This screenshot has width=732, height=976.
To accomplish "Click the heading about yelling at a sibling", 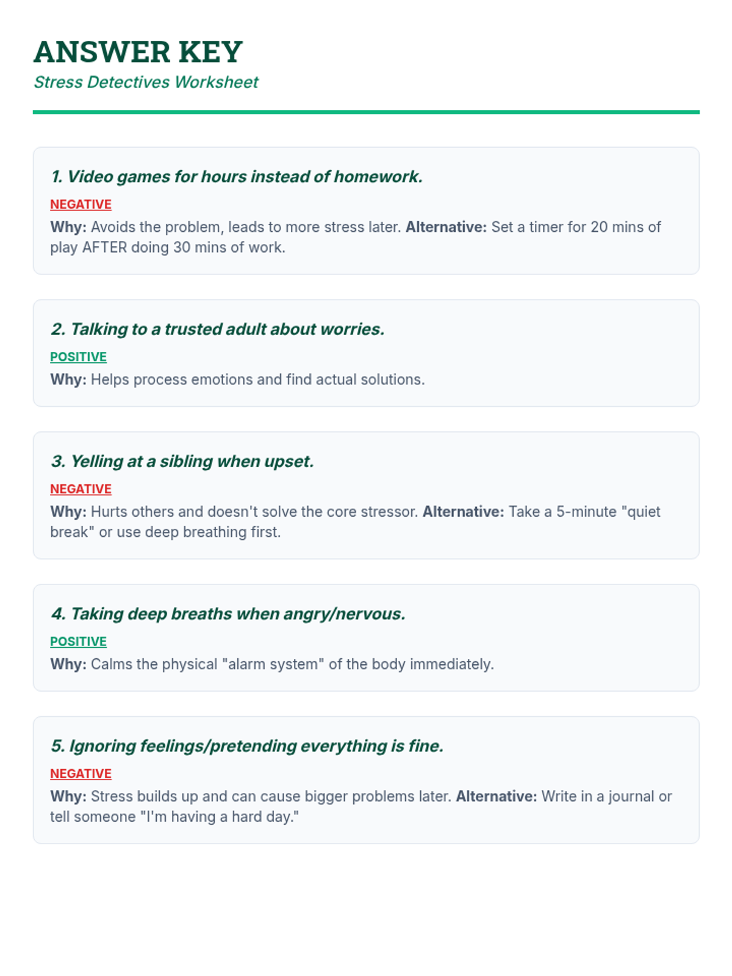I will (x=182, y=462).
